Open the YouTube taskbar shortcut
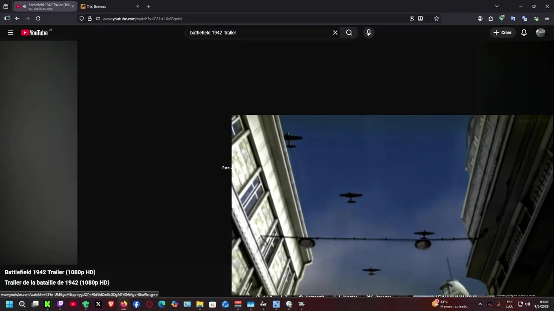554x311 pixels. click(73, 304)
